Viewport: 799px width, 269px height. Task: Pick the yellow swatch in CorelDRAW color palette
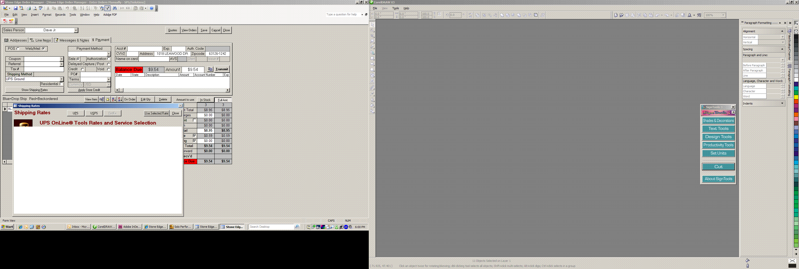point(796,97)
